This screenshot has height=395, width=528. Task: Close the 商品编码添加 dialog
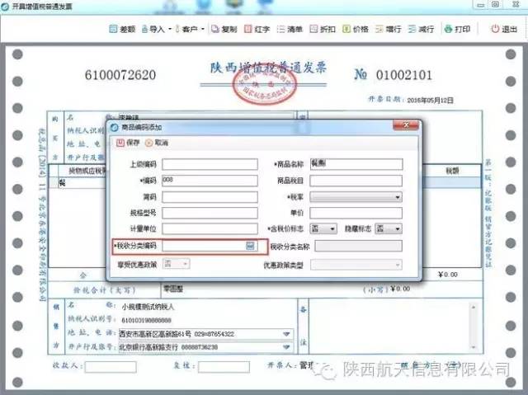coord(406,125)
